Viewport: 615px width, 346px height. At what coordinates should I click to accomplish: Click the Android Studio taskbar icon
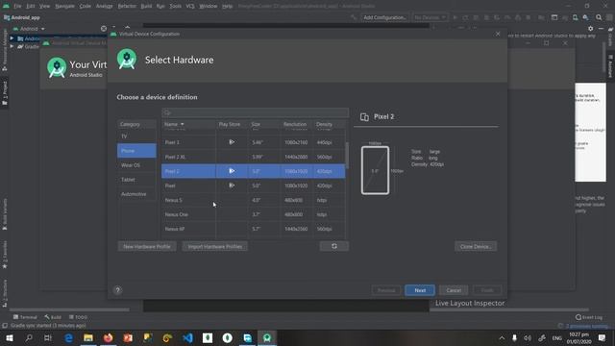coord(267,337)
